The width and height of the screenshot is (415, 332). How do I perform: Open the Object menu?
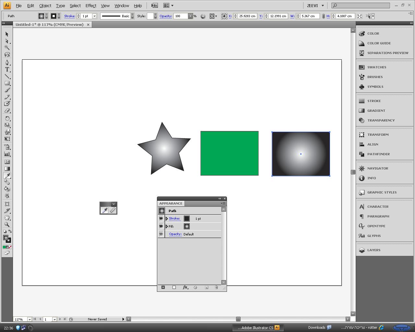[x=45, y=6]
